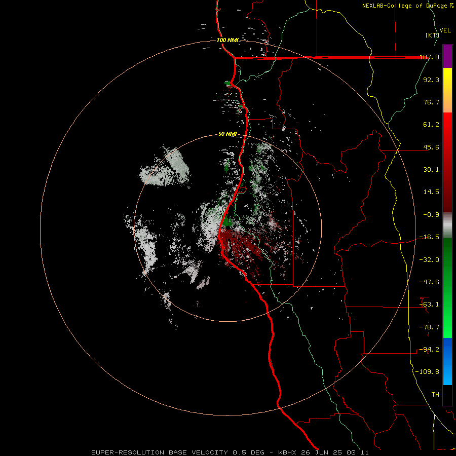This screenshot has width=456, height=456.
Task: Select the -16.5 scale value
Action: pyautogui.click(x=429, y=237)
